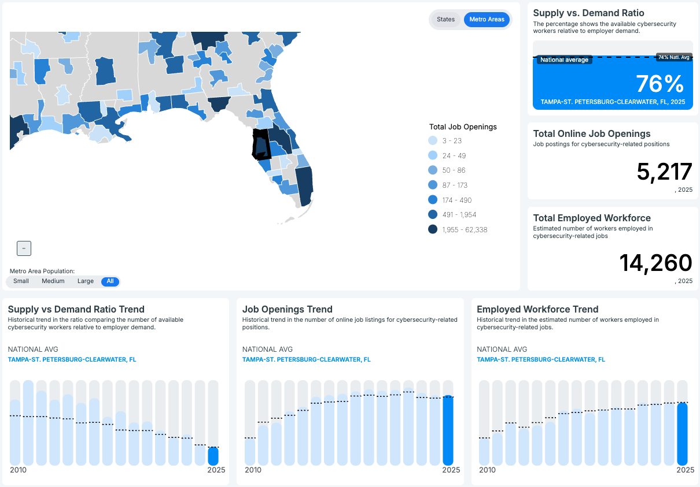
Task: Click the 3 - 23 legend color swatch
Action: coord(433,141)
